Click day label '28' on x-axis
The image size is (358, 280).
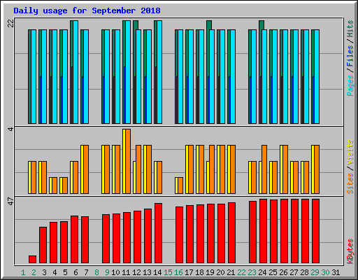pyautogui.click(x=304, y=272)
